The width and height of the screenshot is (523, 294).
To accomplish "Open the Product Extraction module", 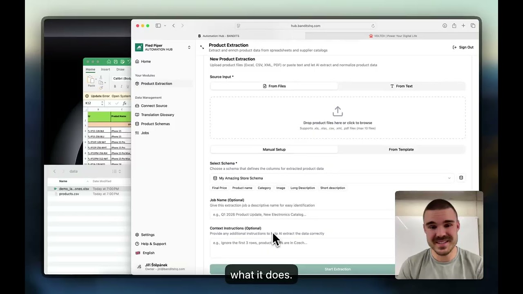I will (x=156, y=83).
